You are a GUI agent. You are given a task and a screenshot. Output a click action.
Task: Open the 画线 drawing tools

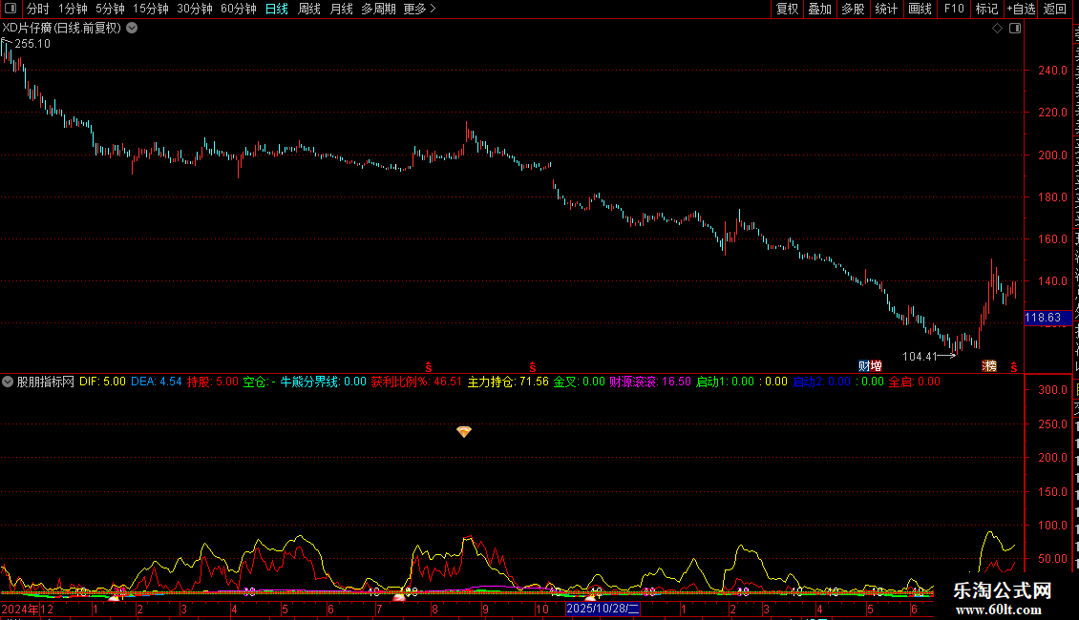tap(920, 9)
